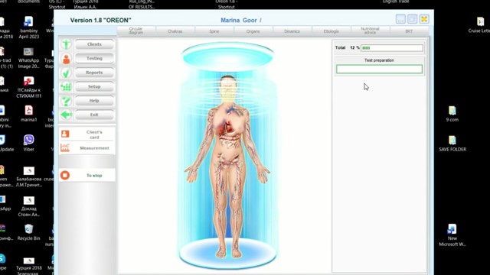Select the Балабанова desktop file icon
The image size is (490, 275).
point(29,176)
